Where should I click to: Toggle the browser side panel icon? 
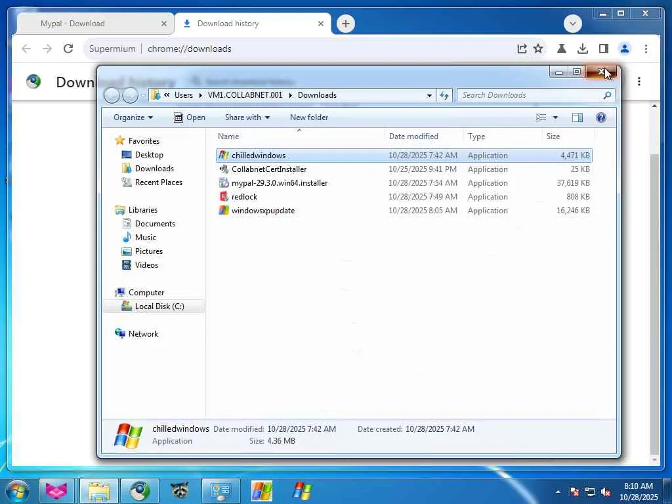[x=604, y=49]
